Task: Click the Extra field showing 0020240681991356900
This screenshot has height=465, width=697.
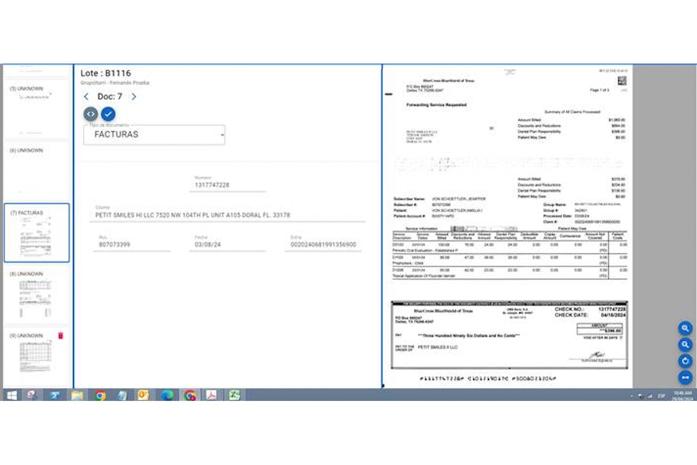Action: pos(323,245)
